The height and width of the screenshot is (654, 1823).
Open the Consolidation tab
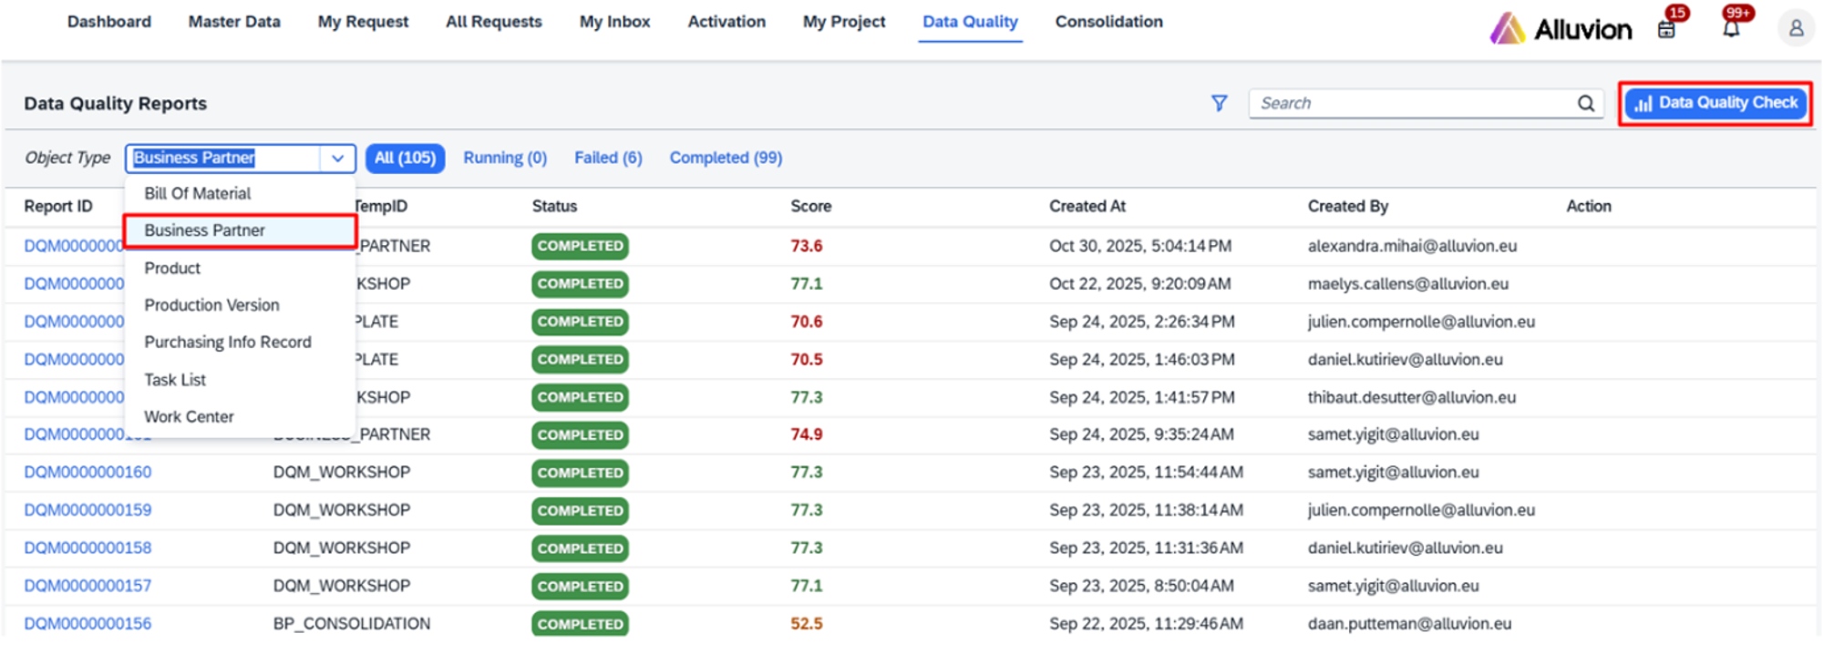pyautogui.click(x=1109, y=22)
